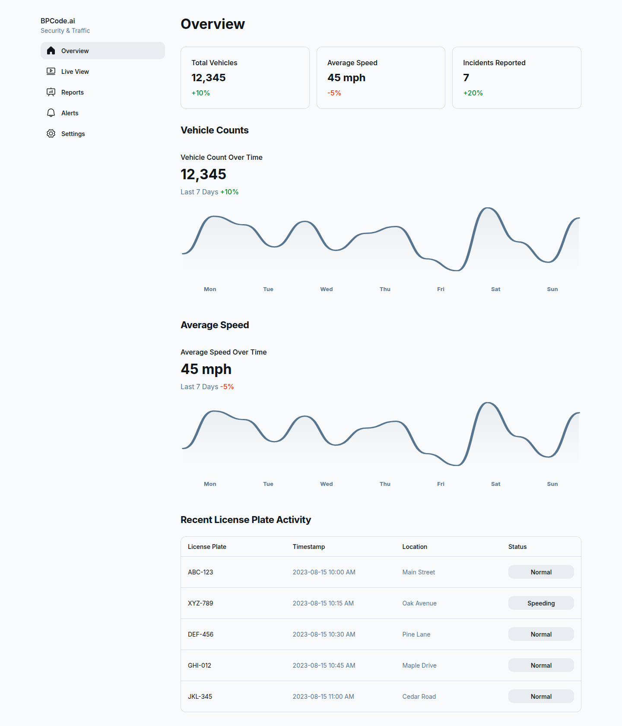
Task: Click the License Plate column header
Action: click(x=207, y=547)
